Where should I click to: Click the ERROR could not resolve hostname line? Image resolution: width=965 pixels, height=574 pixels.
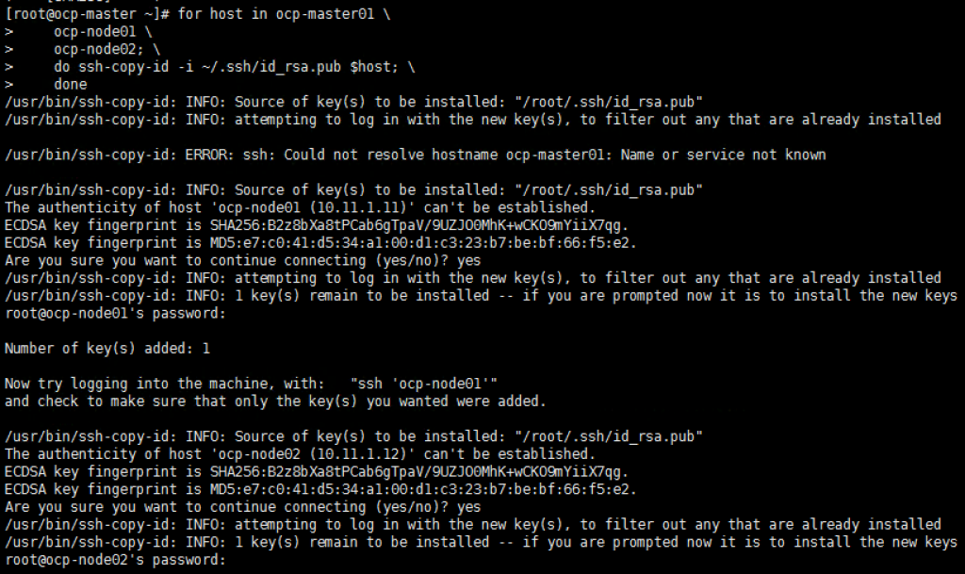[416, 155]
